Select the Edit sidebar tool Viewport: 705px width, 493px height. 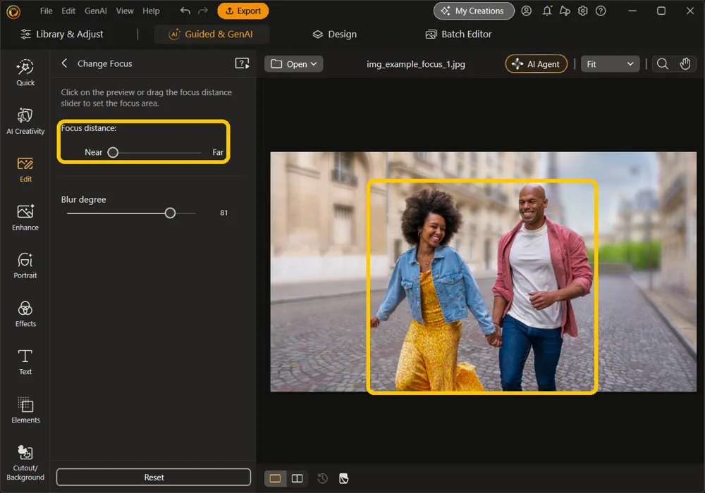tap(25, 170)
